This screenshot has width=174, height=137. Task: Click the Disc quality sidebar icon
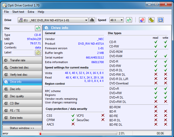[x=6, y=96]
